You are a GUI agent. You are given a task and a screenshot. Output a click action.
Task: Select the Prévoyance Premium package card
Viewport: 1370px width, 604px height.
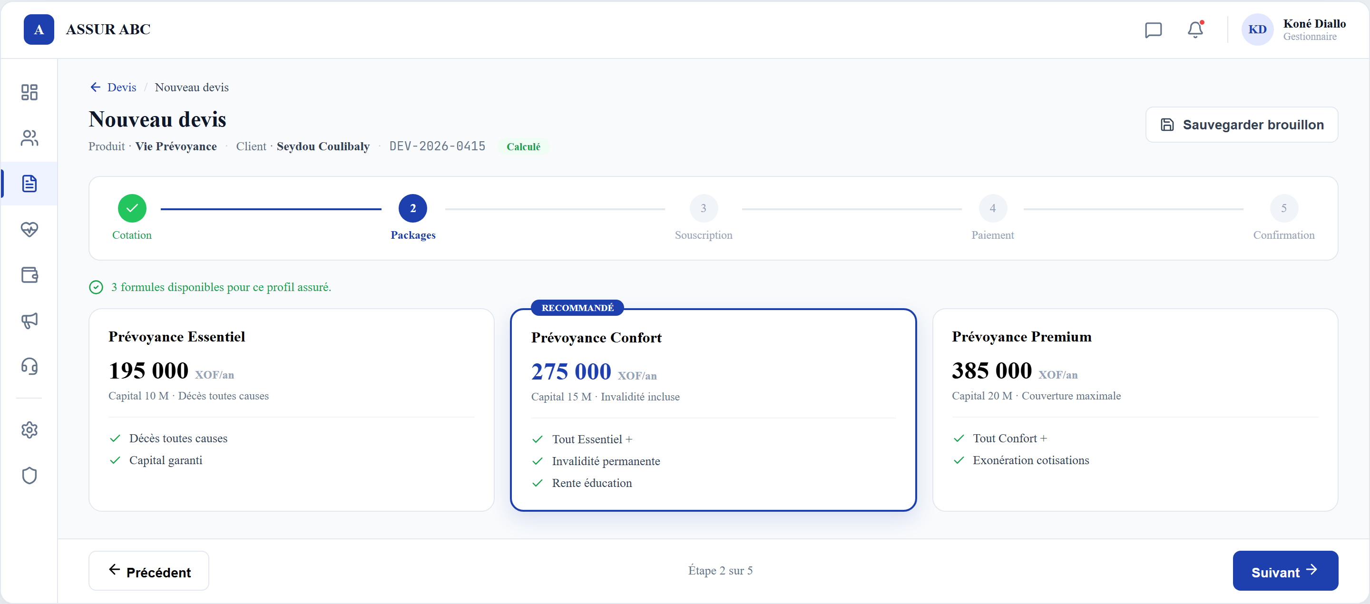click(1135, 410)
